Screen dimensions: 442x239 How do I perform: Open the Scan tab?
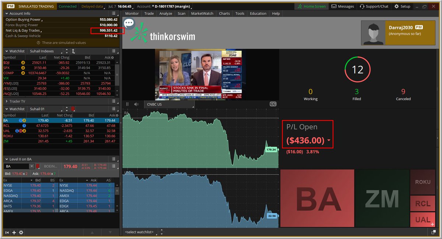tap(182, 14)
